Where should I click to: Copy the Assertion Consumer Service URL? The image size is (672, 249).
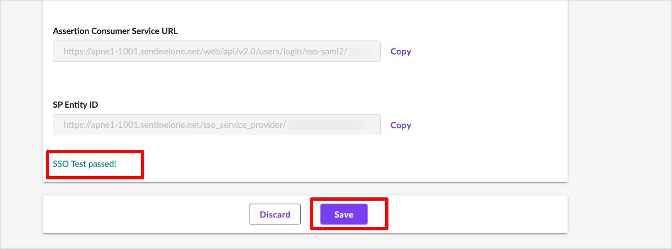[400, 52]
